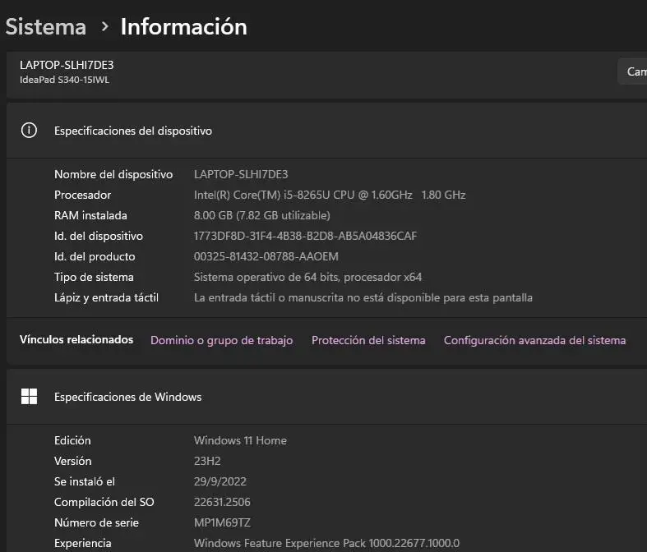The height and width of the screenshot is (552, 647).
Task: Go back to Sistema in breadcrumb
Action: pos(46,27)
